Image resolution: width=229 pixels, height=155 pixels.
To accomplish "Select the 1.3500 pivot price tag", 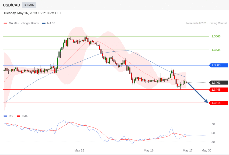I will 219,65.
